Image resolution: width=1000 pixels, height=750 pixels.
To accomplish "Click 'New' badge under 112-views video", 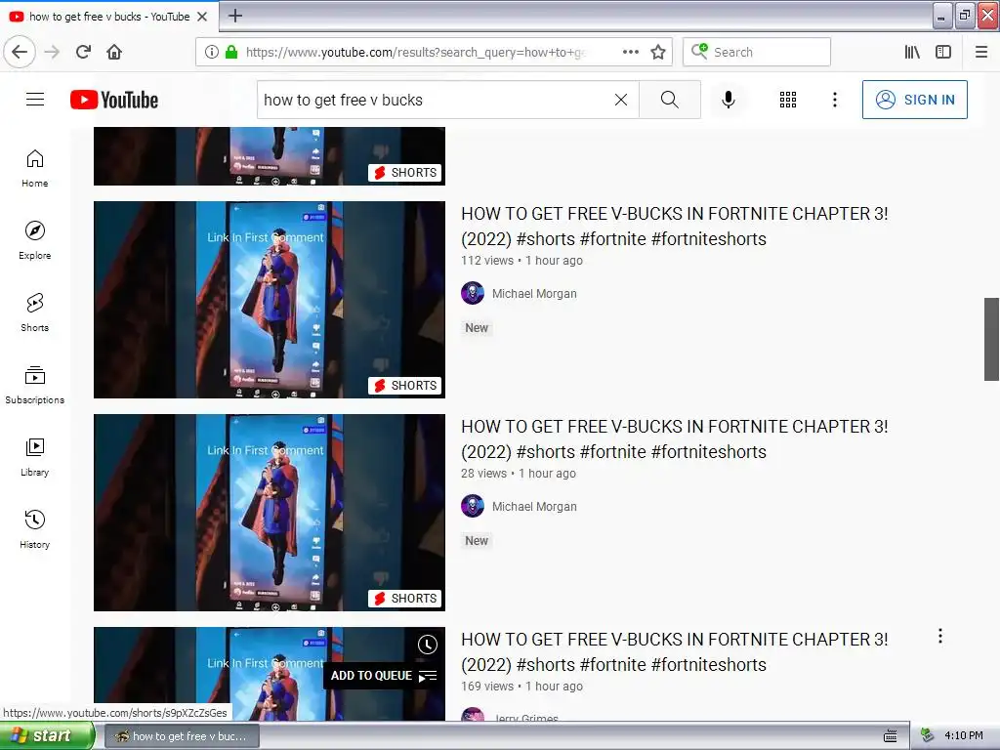I will [477, 328].
